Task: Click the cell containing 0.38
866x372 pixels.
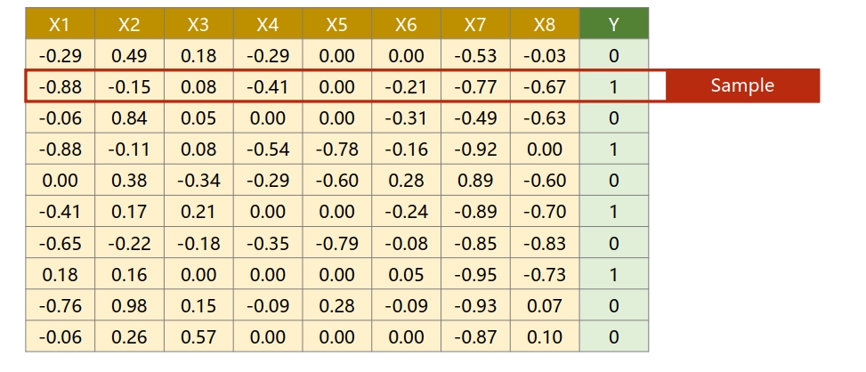Action: pos(129,181)
